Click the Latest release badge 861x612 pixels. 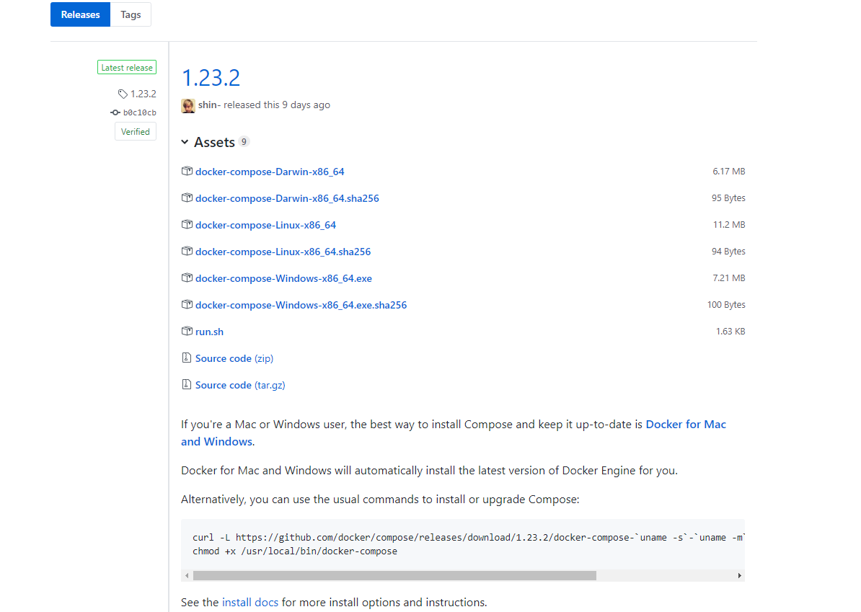pyautogui.click(x=127, y=67)
